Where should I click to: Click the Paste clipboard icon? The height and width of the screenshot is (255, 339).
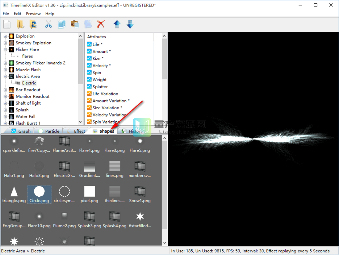click(75, 24)
